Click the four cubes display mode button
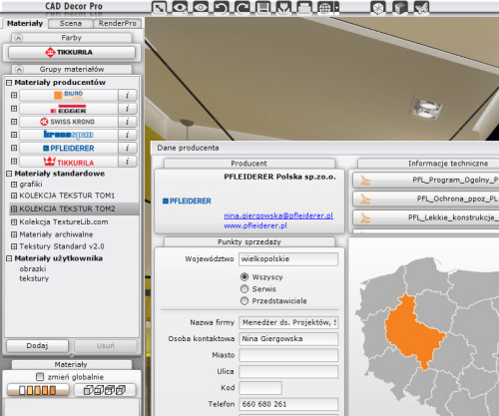 click(x=105, y=390)
